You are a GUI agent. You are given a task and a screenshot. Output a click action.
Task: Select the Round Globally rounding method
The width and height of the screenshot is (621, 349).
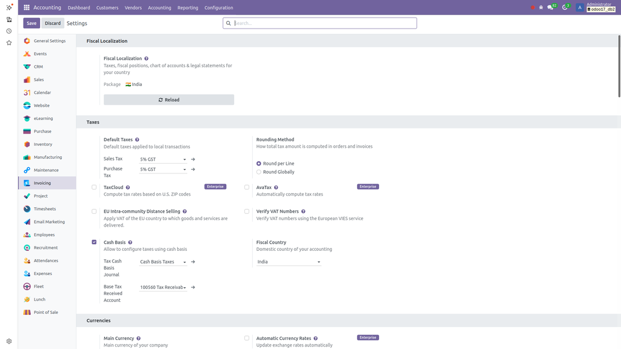click(258, 171)
